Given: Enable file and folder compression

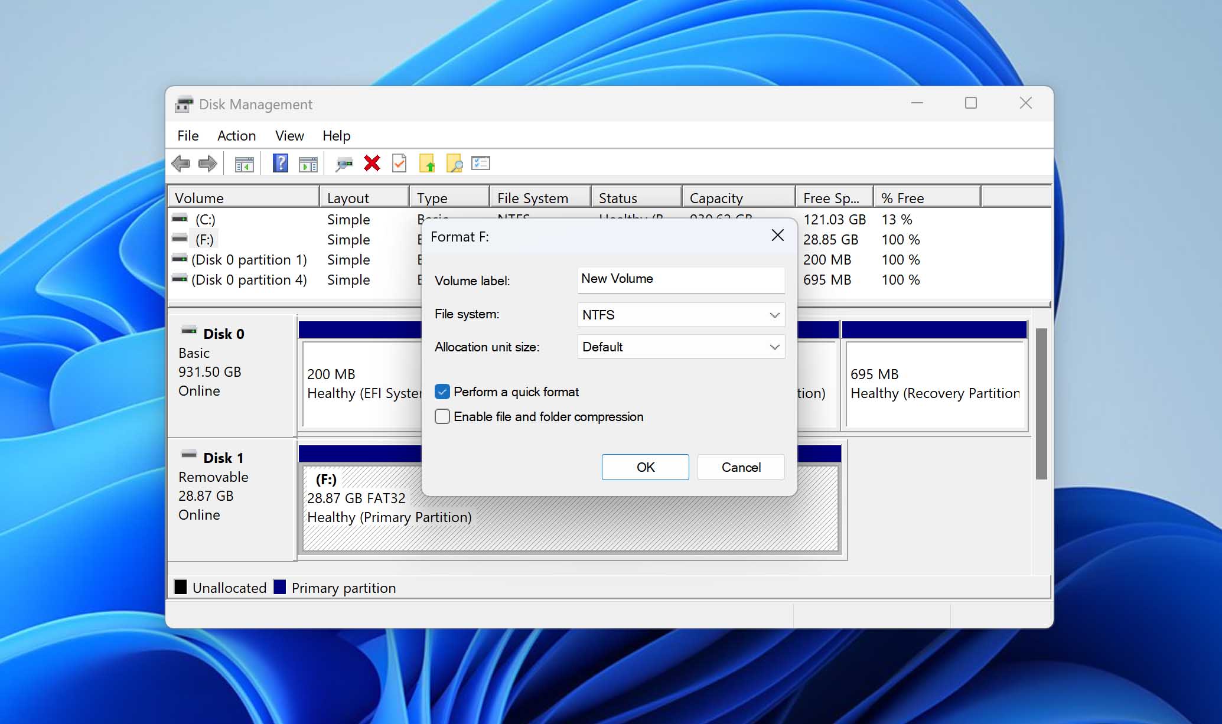Looking at the screenshot, I should pyautogui.click(x=442, y=416).
